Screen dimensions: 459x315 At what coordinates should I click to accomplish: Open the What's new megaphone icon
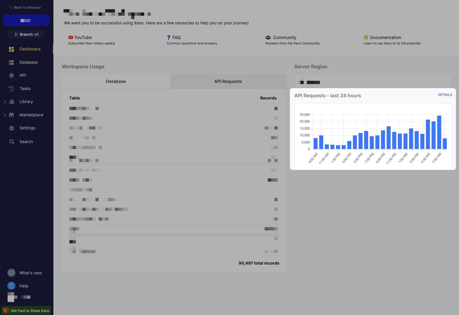(x=11, y=273)
